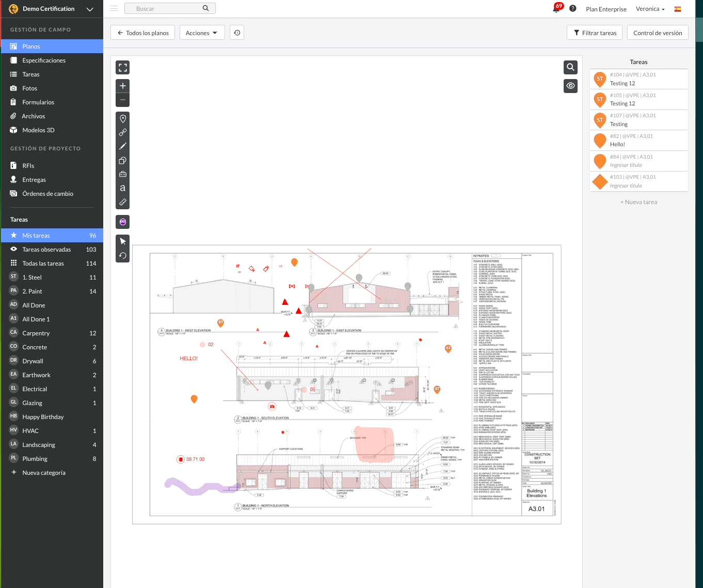Open Especificaciones in the sidebar
This screenshot has height=588, width=703.
coord(52,60)
